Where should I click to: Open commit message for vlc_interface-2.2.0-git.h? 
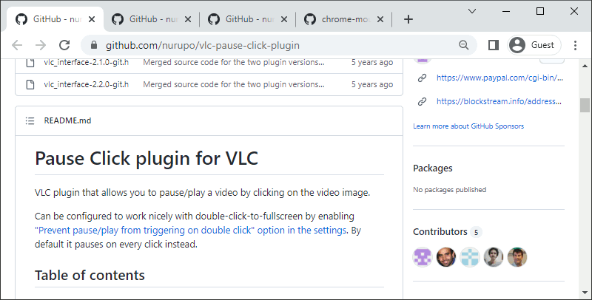[234, 84]
